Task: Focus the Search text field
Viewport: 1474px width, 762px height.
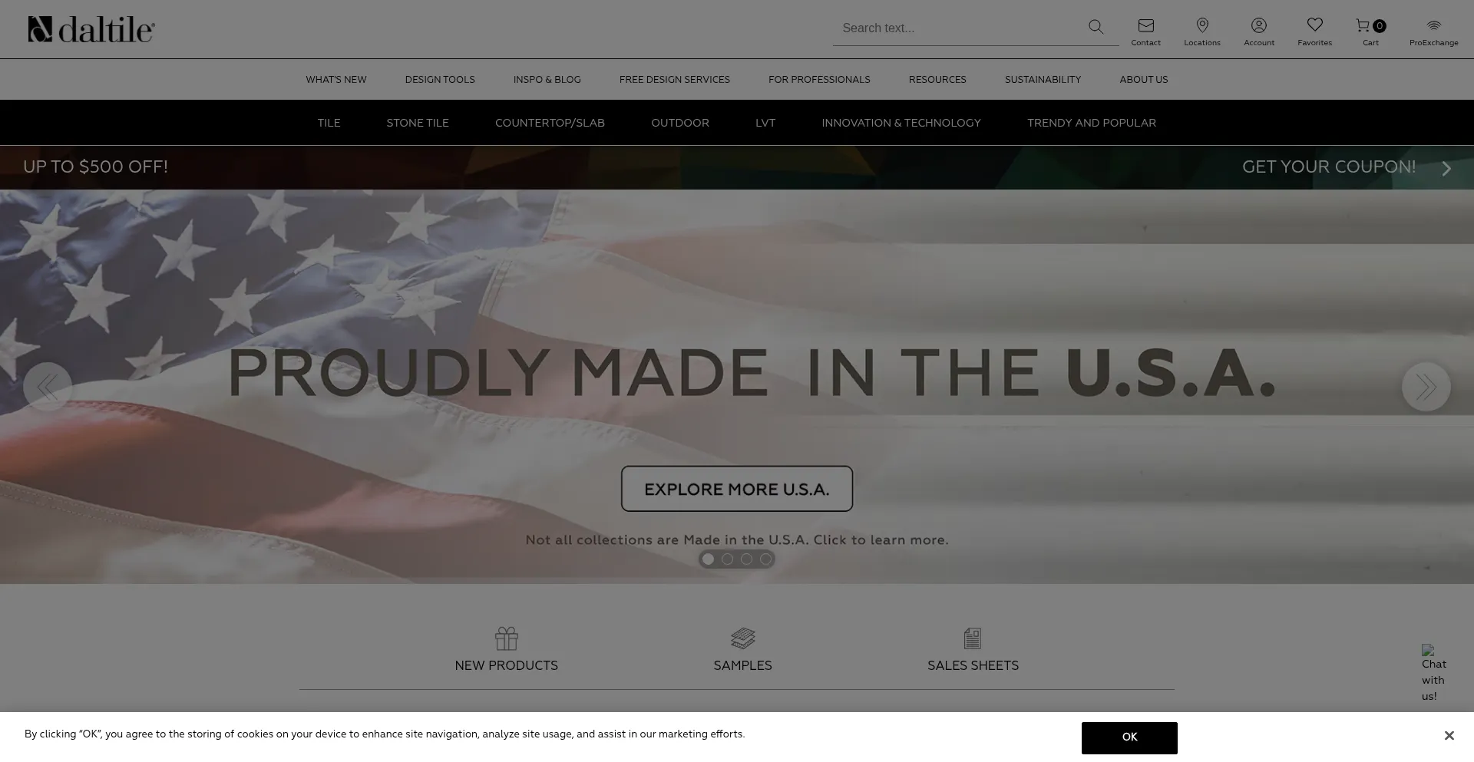Action: pyautogui.click(x=960, y=28)
